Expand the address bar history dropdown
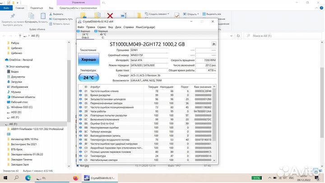The height and width of the screenshot is (183, 325). tap(231, 36)
